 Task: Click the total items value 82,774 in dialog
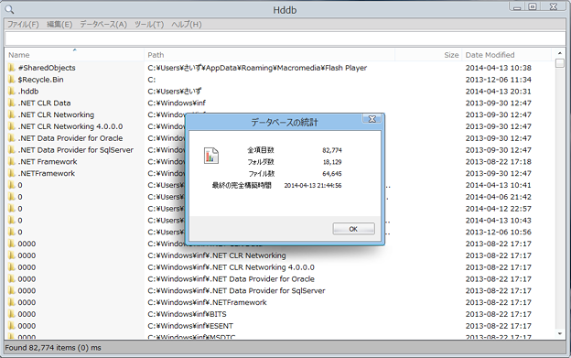point(332,150)
